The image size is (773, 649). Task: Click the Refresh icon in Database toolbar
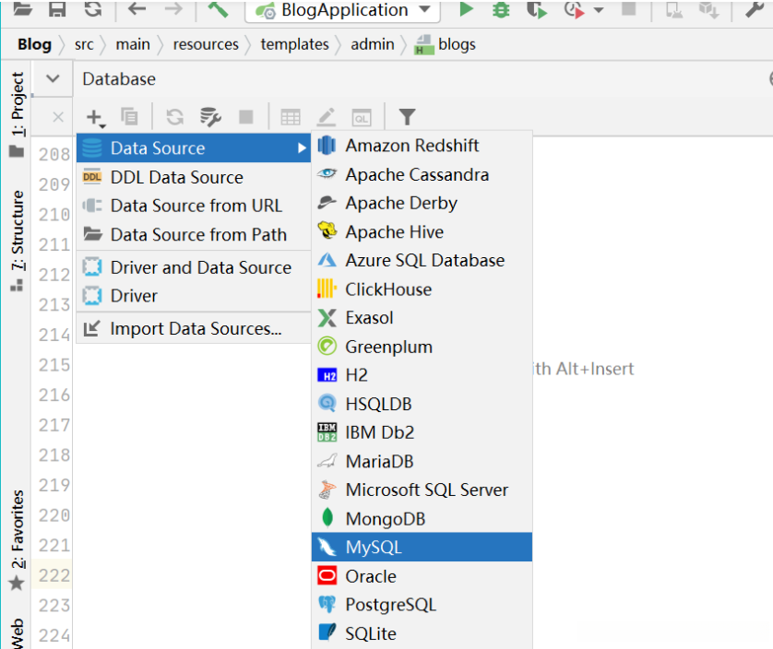[x=174, y=117]
